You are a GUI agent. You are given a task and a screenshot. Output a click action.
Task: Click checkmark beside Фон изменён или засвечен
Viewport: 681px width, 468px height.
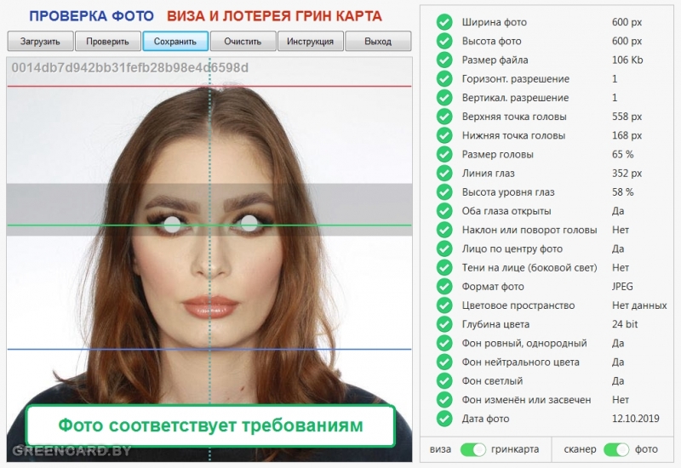point(444,399)
